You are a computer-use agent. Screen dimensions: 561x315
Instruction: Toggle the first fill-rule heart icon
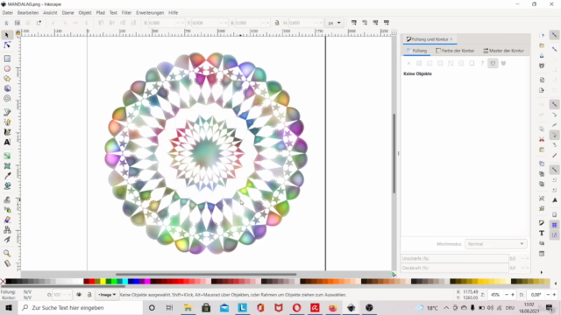coord(493,63)
